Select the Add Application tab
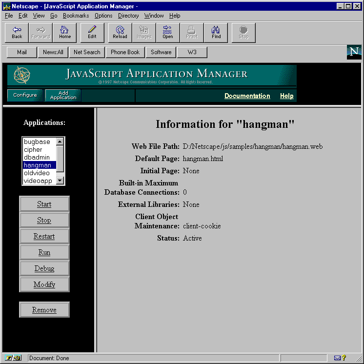The image size is (364, 364). point(63,95)
